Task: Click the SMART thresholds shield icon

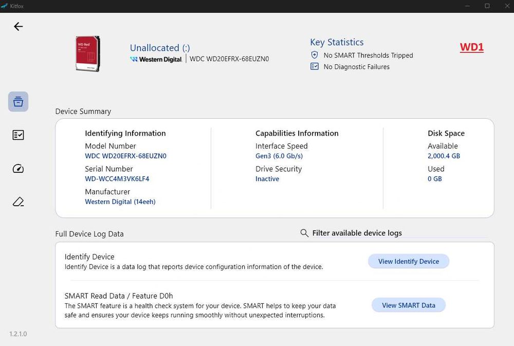Action: (315, 55)
